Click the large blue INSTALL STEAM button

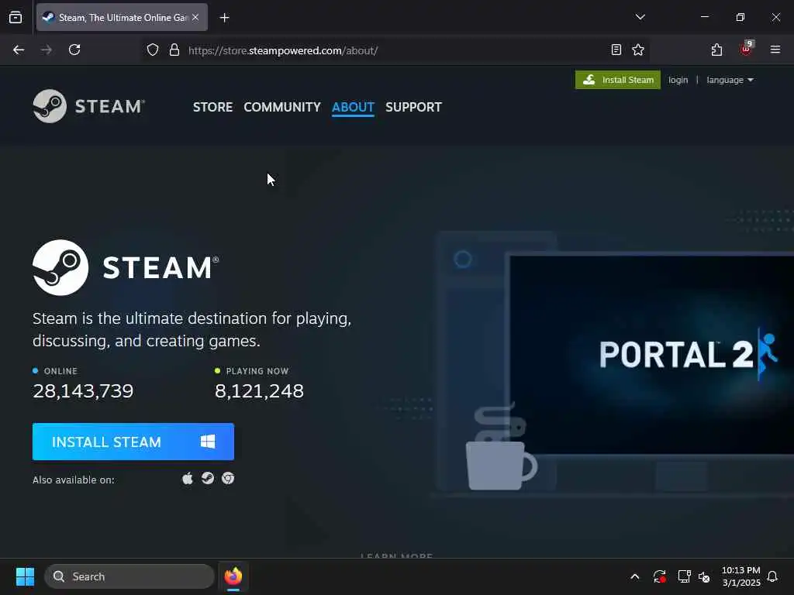[x=133, y=442]
